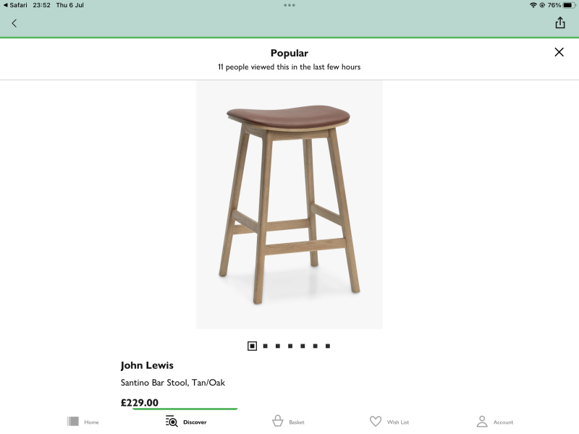Select the second image pagination dot
The height and width of the screenshot is (434, 579).
(x=266, y=346)
